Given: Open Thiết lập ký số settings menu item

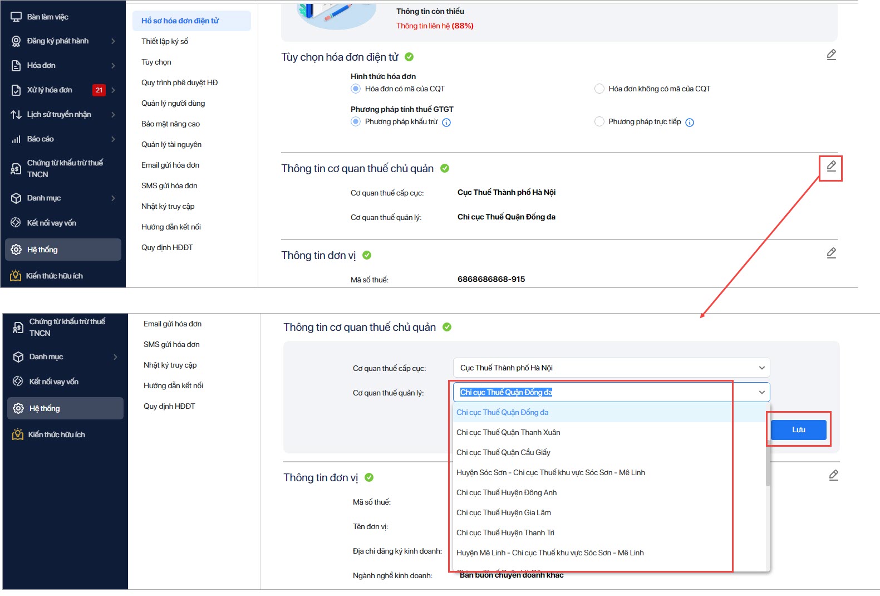Looking at the screenshot, I should pos(165,41).
